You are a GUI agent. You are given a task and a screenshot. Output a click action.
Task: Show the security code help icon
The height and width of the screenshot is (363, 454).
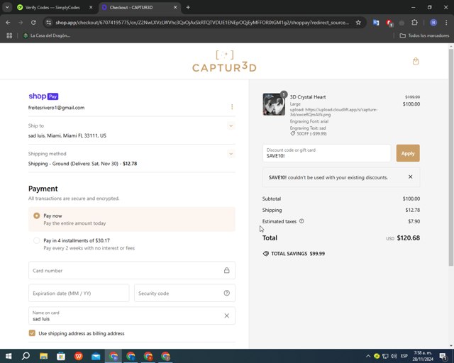click(227, 293)
